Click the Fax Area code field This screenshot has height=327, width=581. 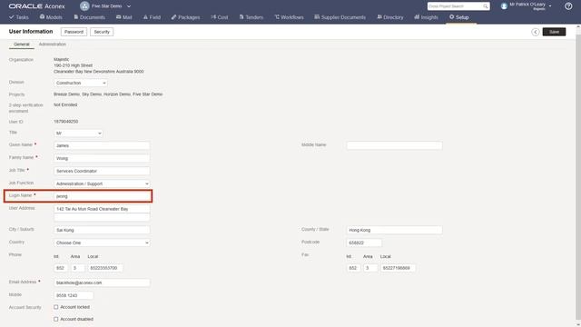point(370,268)
